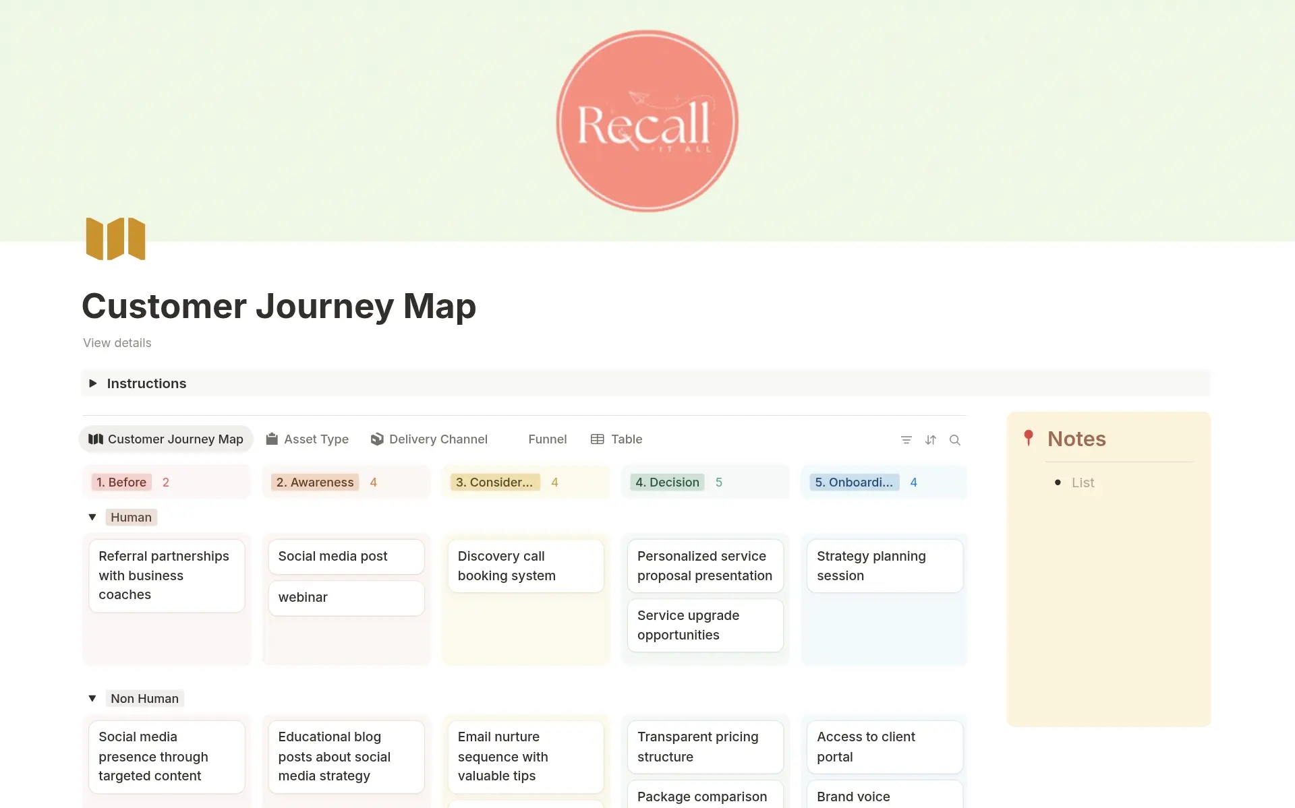Click the yellow map page icon above the title
Screen dimensions: 1295x808
tap(115, 239)
